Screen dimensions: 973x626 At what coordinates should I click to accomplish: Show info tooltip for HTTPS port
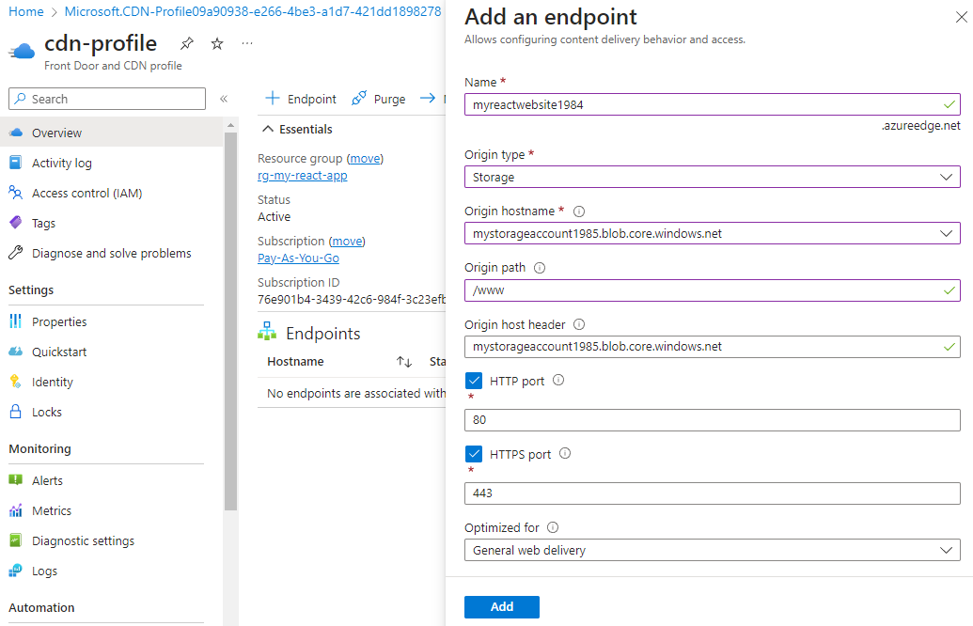pos(565,454)
